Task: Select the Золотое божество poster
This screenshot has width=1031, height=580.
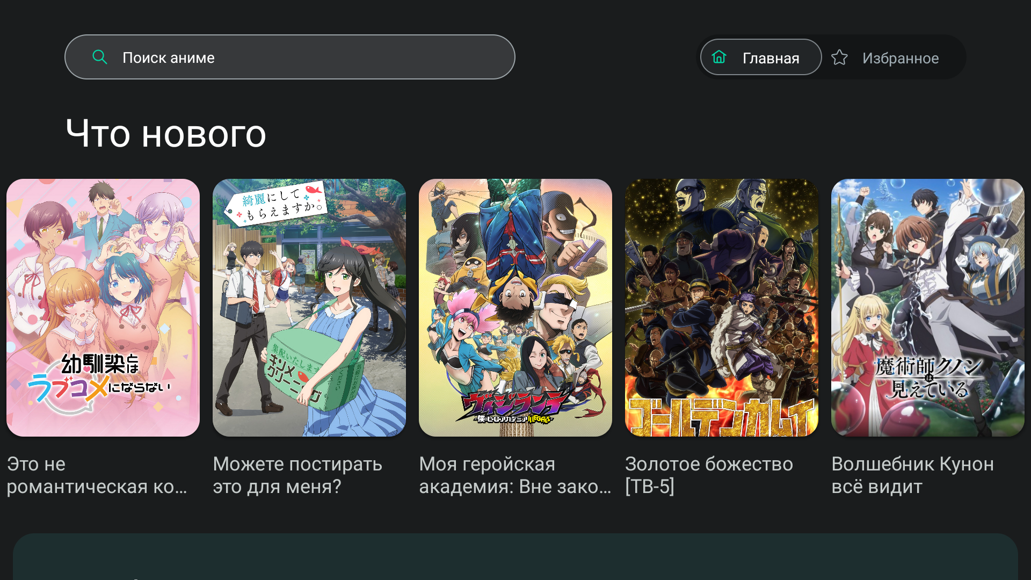Action: 722,308
